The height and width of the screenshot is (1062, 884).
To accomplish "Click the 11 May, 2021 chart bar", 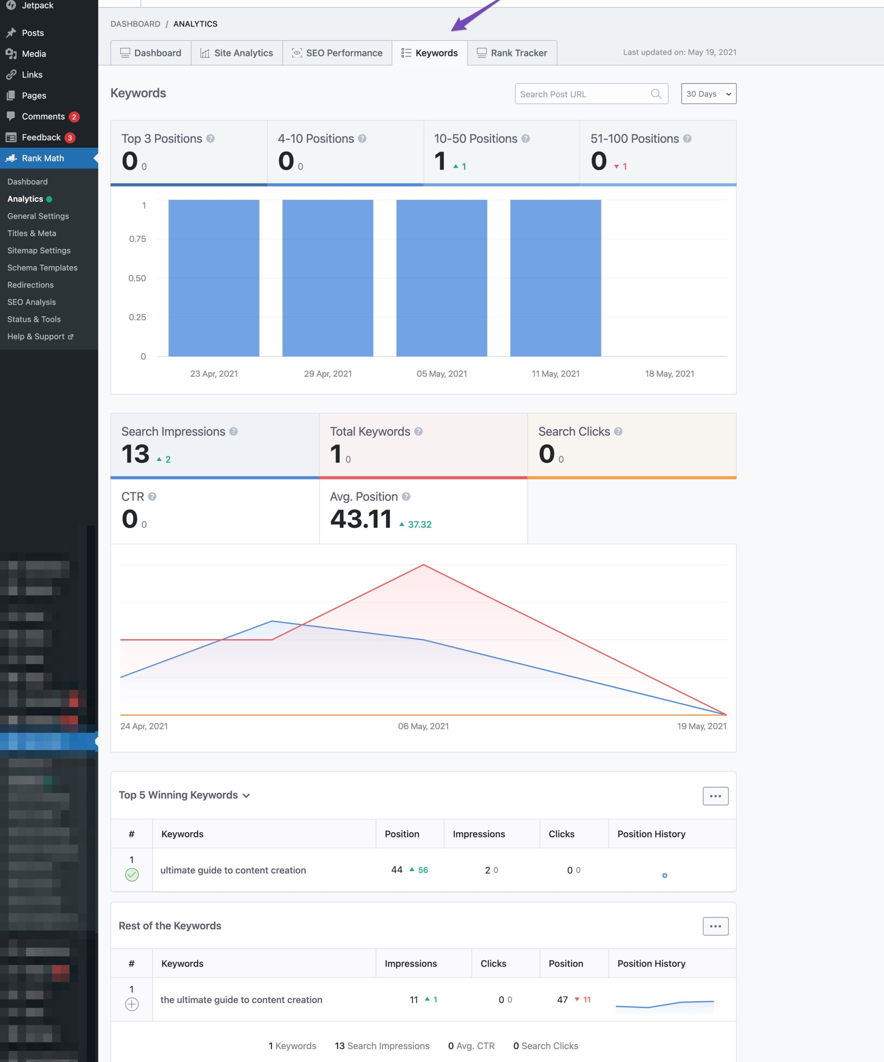I will tap(555, 278).
